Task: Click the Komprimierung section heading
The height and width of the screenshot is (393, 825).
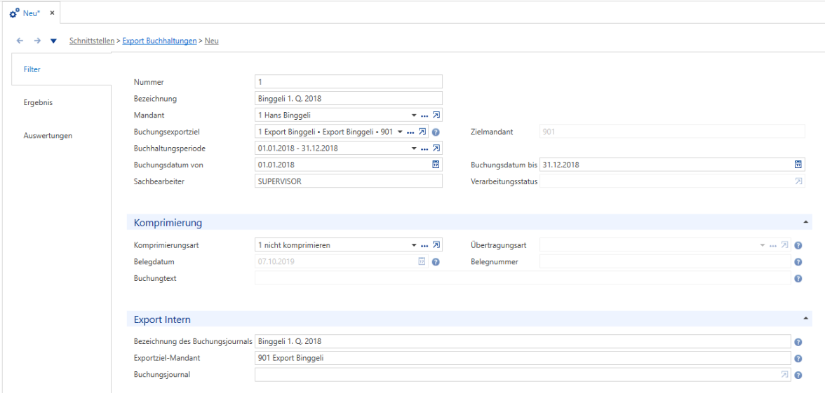Action: [168, 223]
